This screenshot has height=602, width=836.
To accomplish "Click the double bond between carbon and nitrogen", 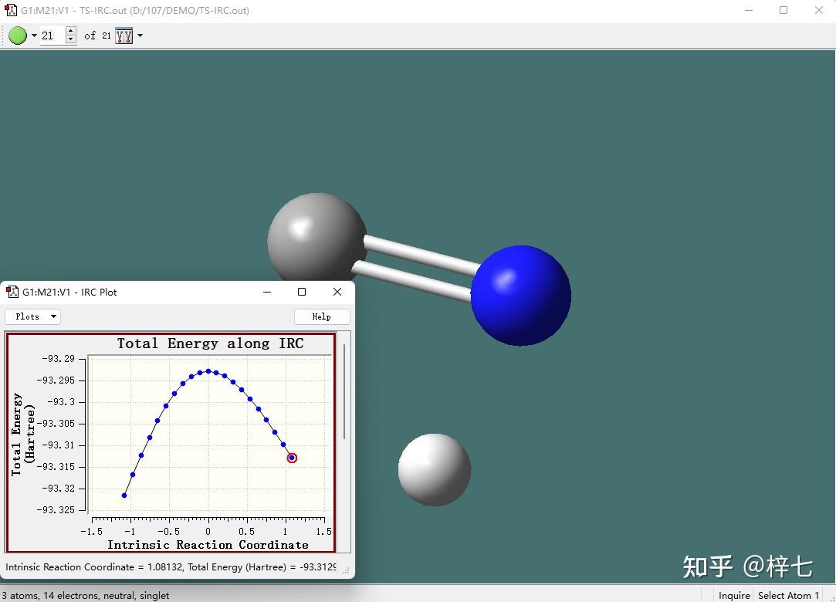I will pos(418,269).
